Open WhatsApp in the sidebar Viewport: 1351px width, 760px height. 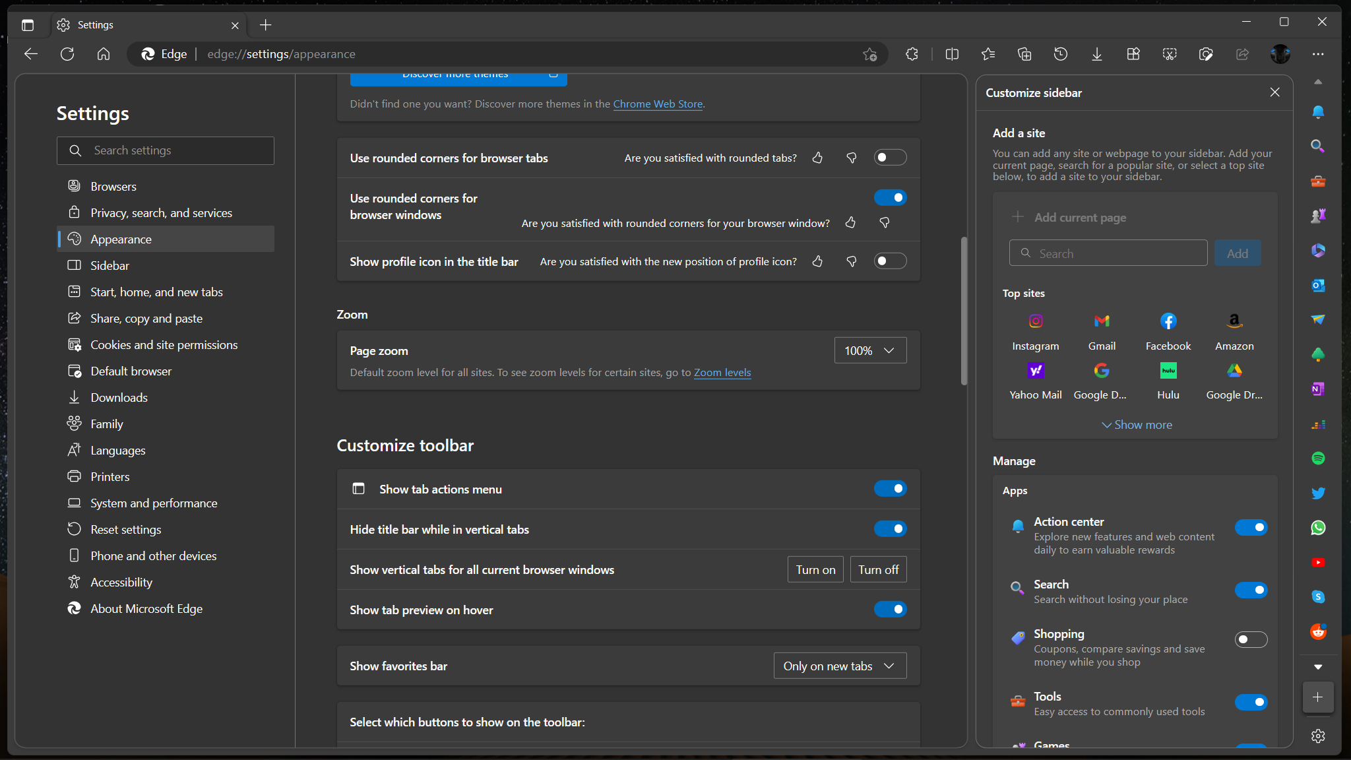1318,527
